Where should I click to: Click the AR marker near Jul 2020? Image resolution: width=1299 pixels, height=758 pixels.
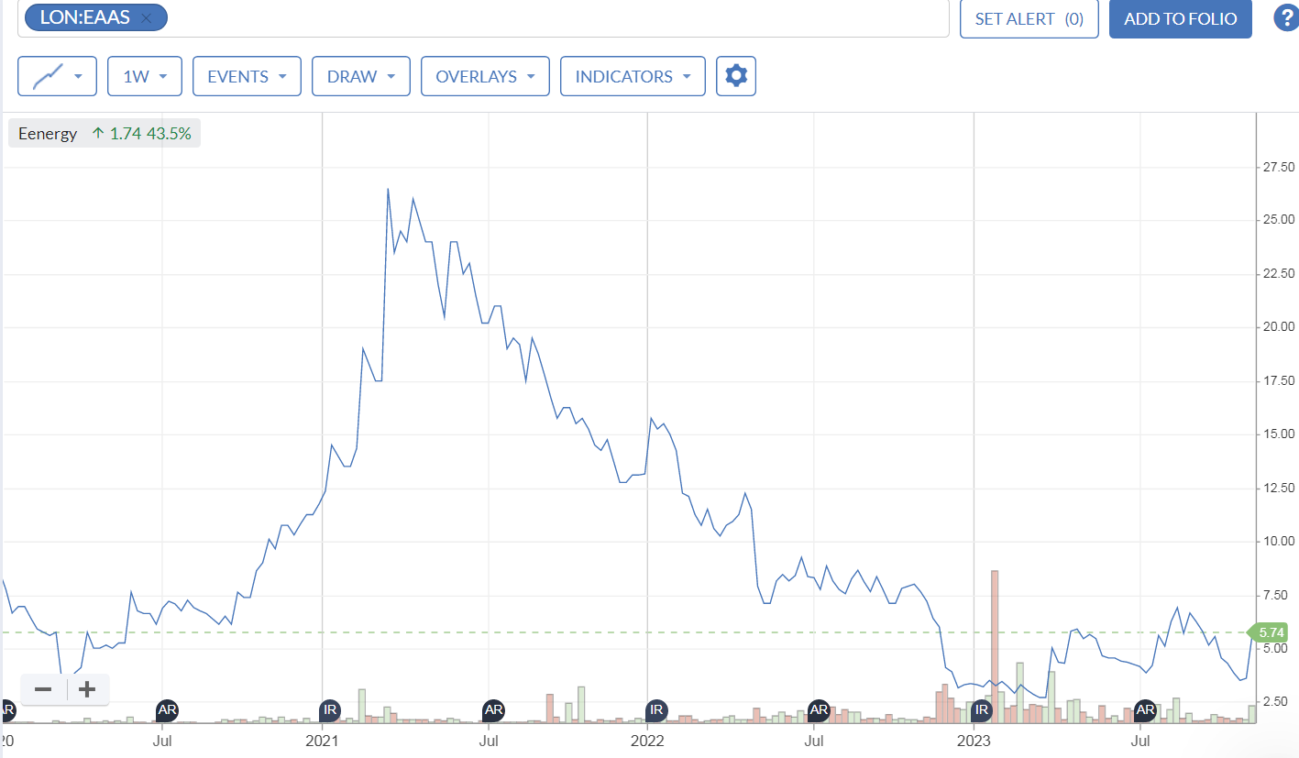[x=167, y=709]
